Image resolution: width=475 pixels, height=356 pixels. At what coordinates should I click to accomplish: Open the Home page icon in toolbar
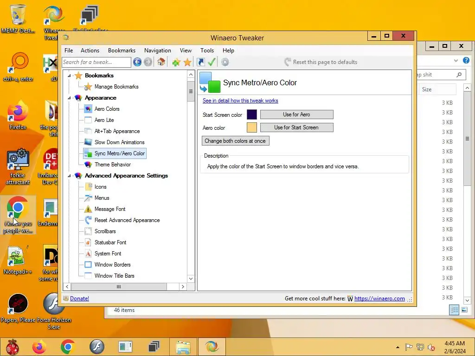pos(161,62)
